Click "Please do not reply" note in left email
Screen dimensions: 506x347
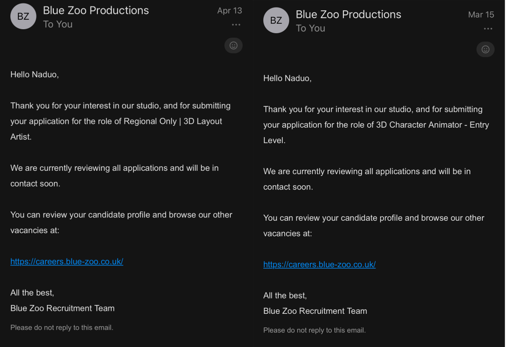62,327
